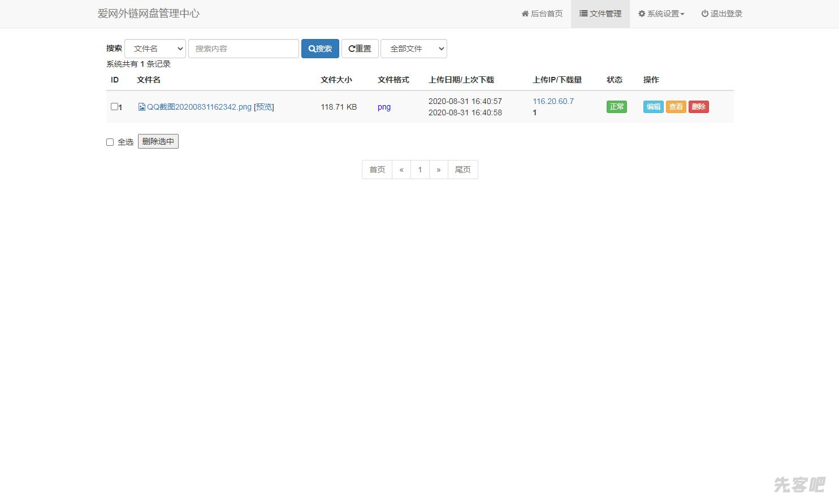Enable the 全选 select-all checkbox
This screenshot has width=839, height=499.
click(110, 142)
